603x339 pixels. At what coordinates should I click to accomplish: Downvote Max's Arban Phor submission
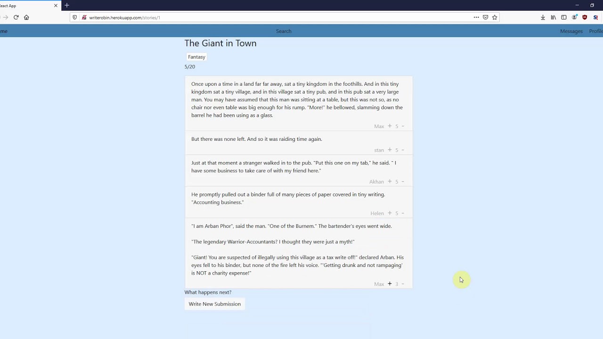403,283
